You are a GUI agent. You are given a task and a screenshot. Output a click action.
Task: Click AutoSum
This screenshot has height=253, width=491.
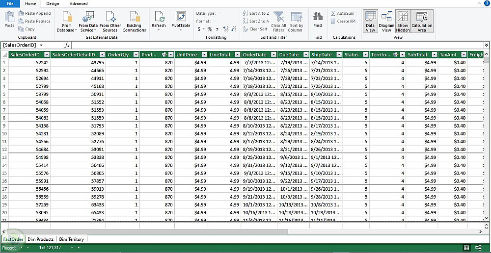coord(343,13)
